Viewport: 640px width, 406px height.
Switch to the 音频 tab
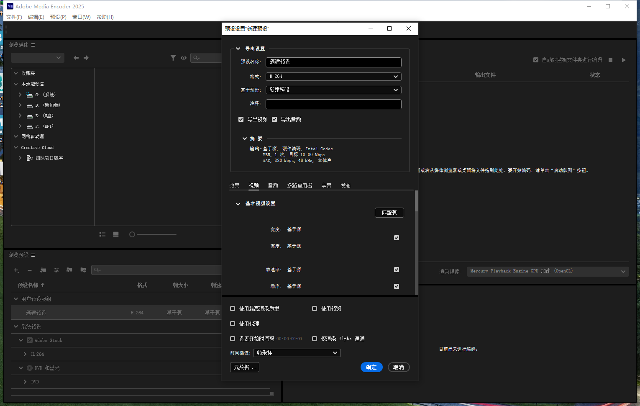pyautogui.click(x=273, y=185)
